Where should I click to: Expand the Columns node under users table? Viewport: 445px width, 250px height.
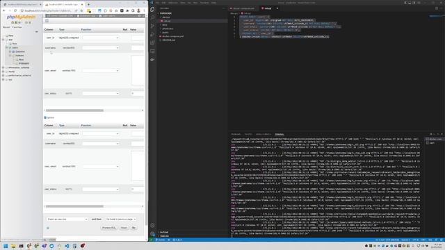tap(10, 51)
